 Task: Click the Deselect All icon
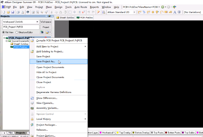click(79, 12)
